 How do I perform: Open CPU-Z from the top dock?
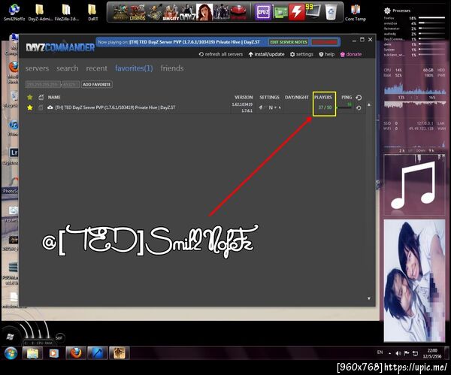point(263,12)
